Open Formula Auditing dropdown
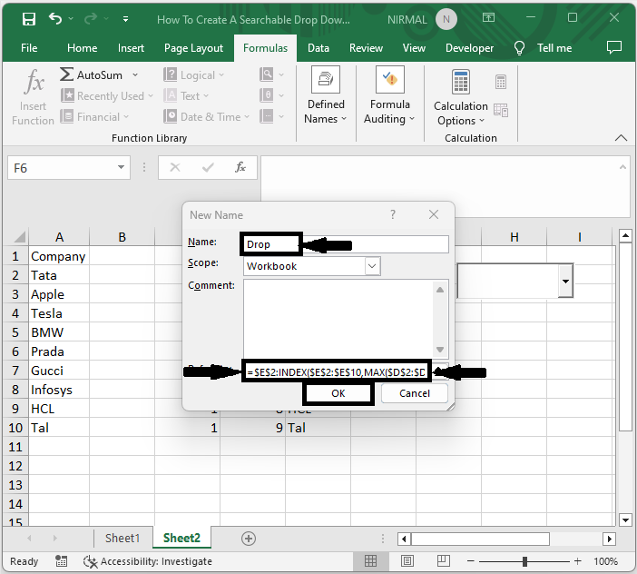This screenshot has height=574, width=637. [389, 96]
